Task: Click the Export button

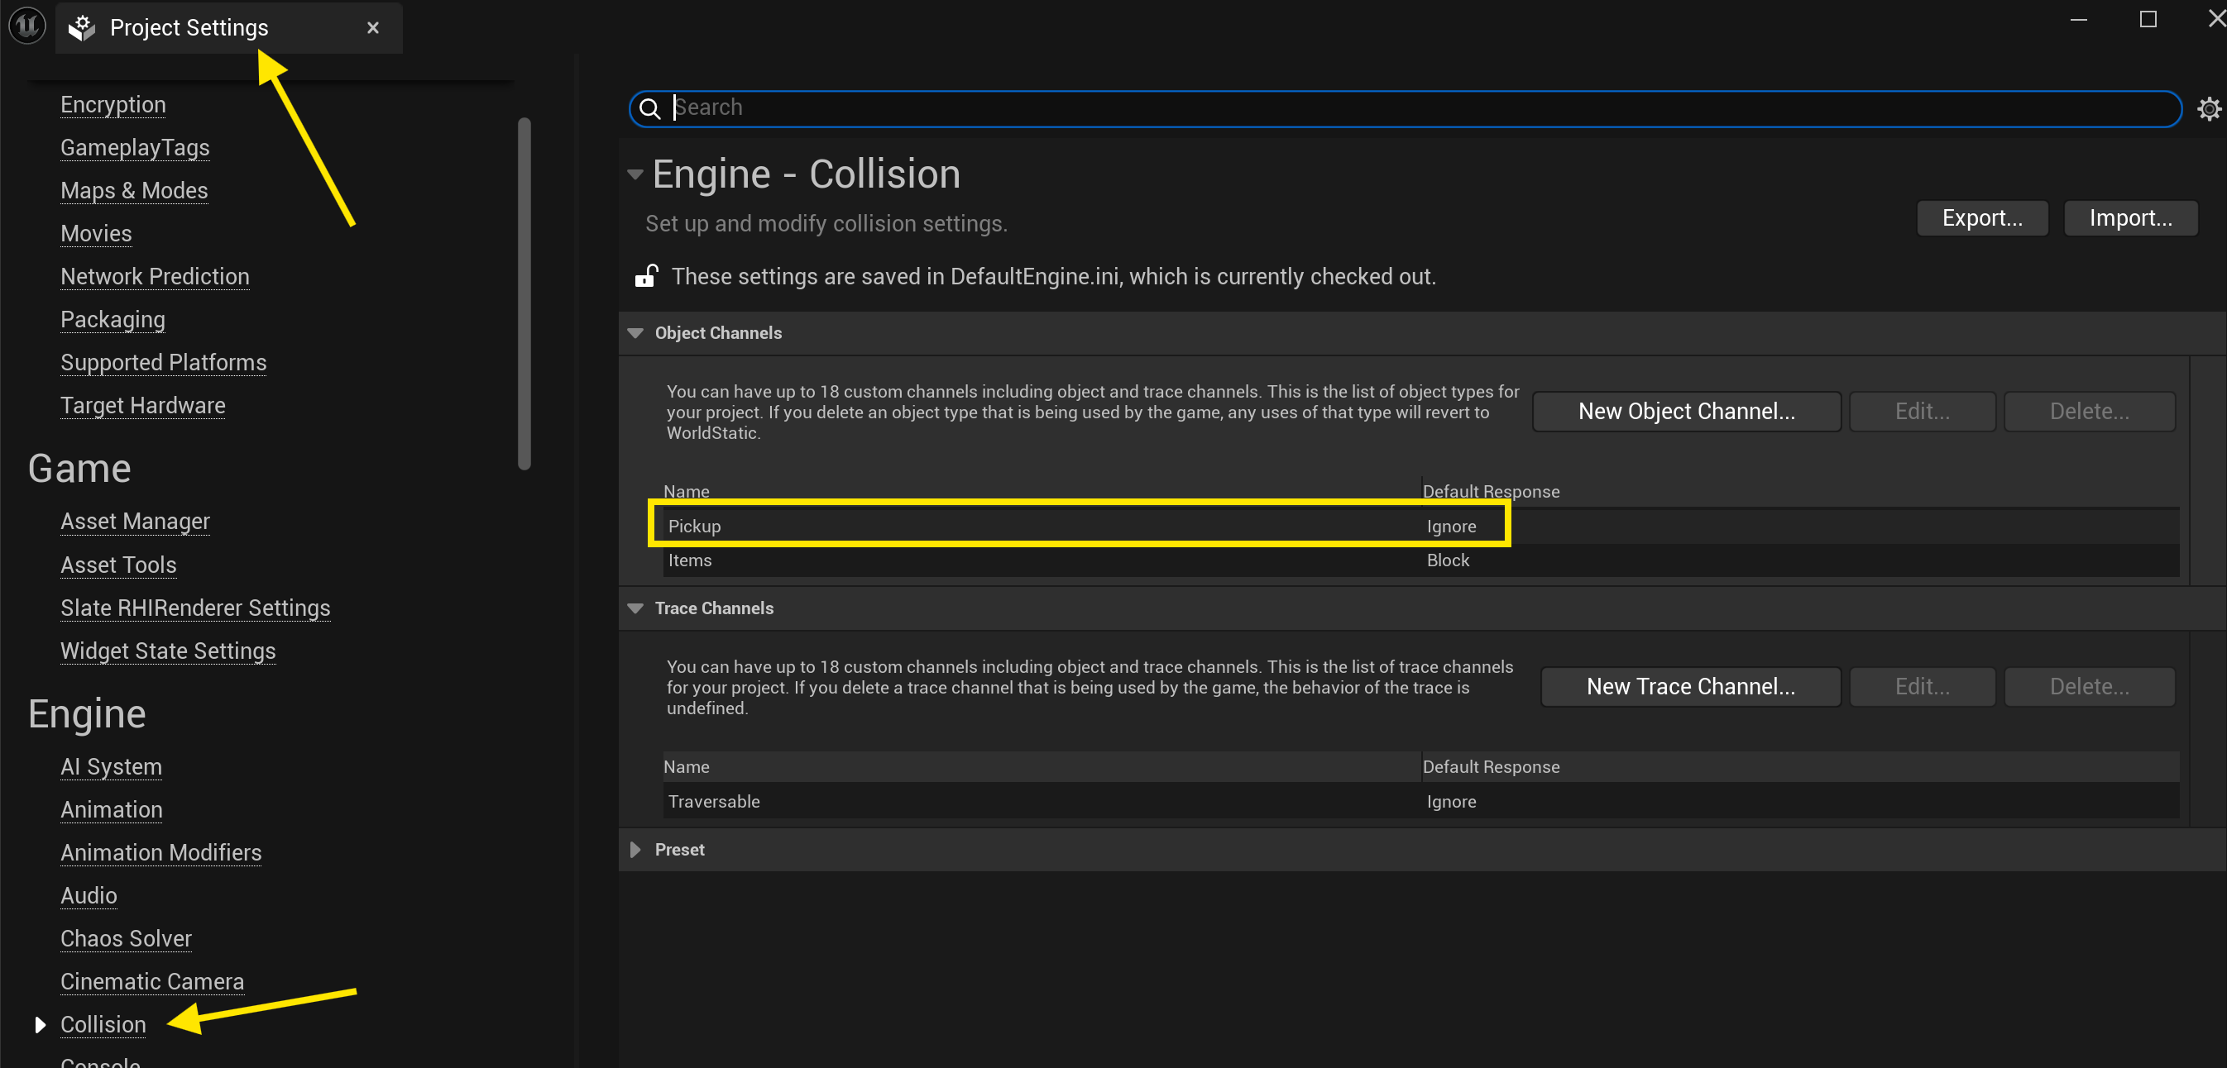Action: click(x=1981, y=217)
